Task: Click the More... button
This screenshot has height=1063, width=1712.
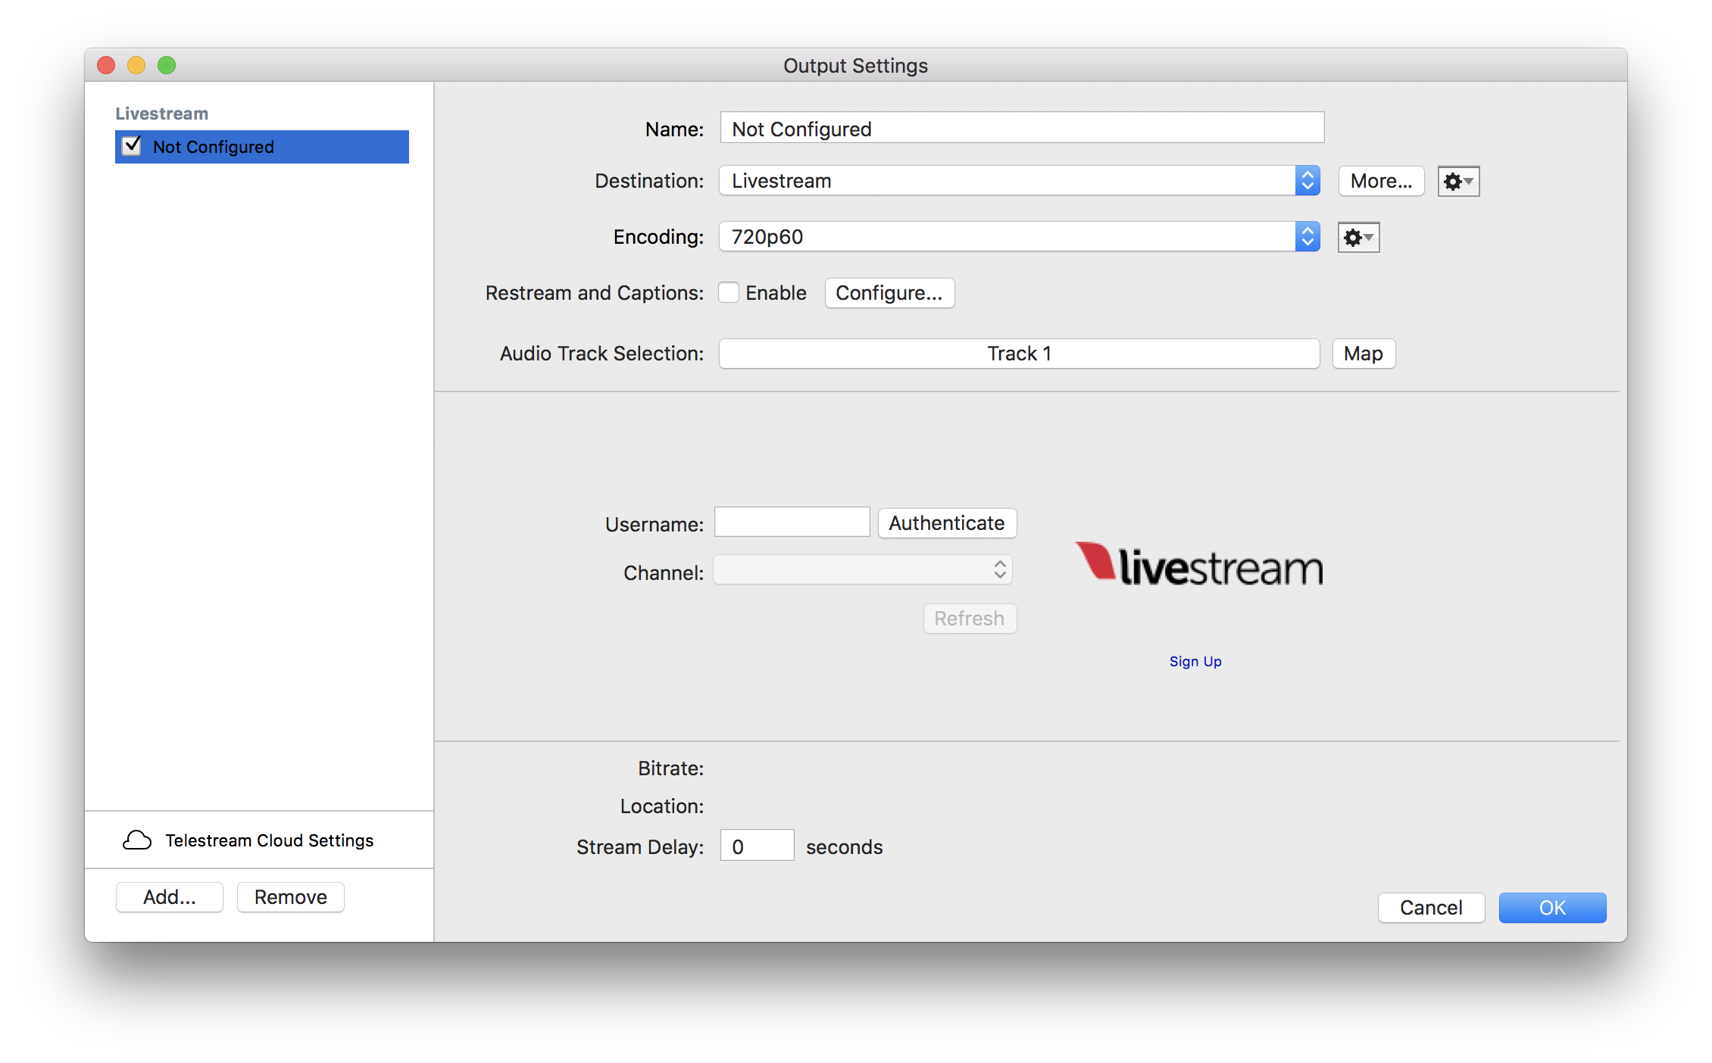Action: click(1381, 182)
